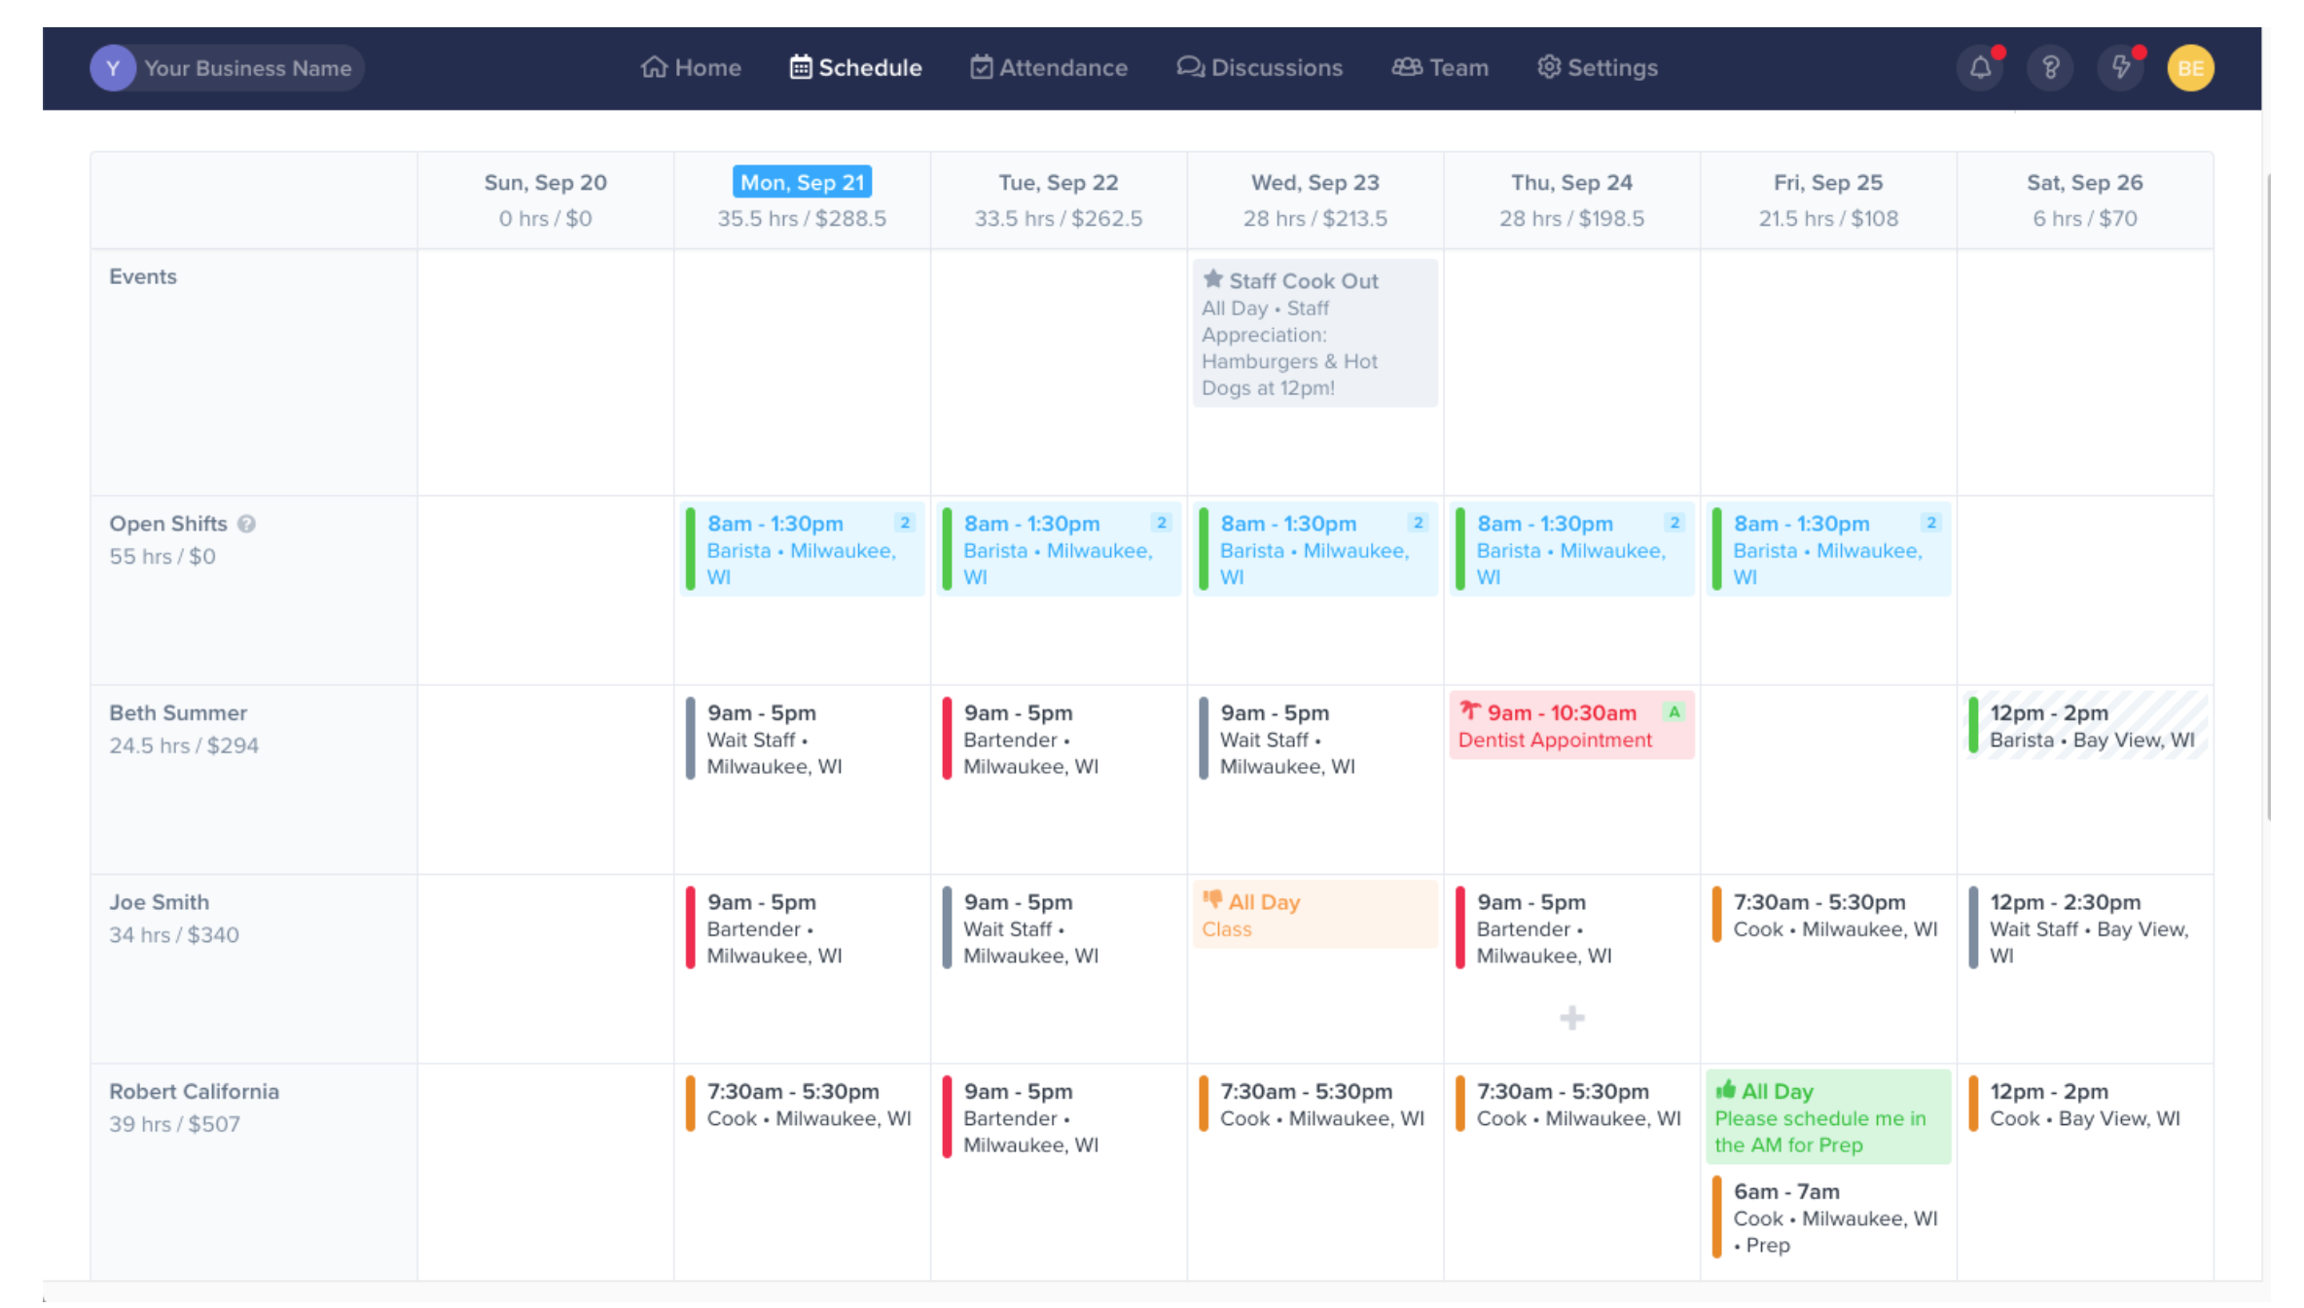This screenshot has height=1308, width=2304.
Task: Click the question mark help icon
Action: (x=2050, y=67)
